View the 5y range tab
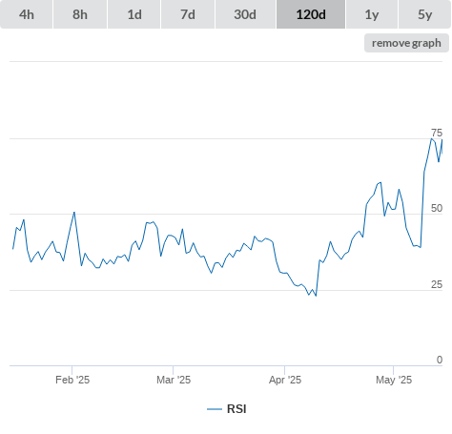Image resolution: width=452 pixels, height=434 pixels. (x=424, y=14)
